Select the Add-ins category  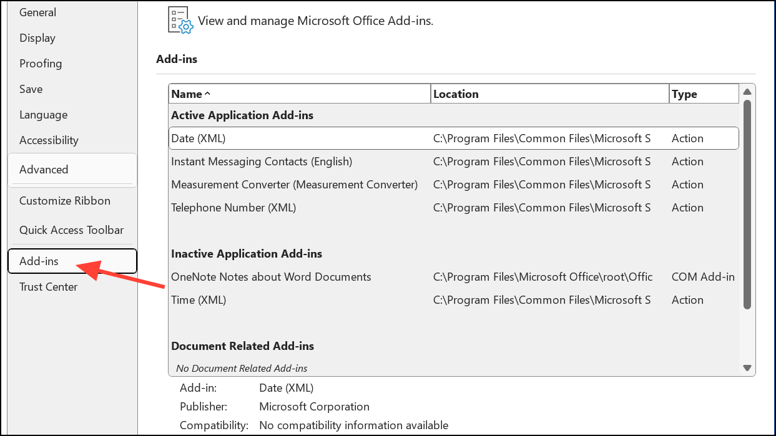[72, 261]
